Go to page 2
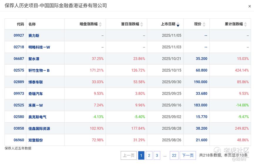Viewport: 254px width, 165px height. [149, 155]
